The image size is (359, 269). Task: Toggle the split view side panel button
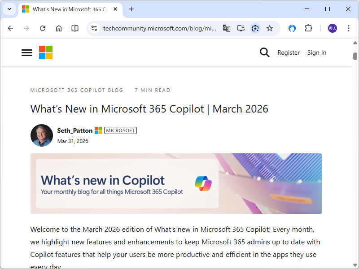75,28
